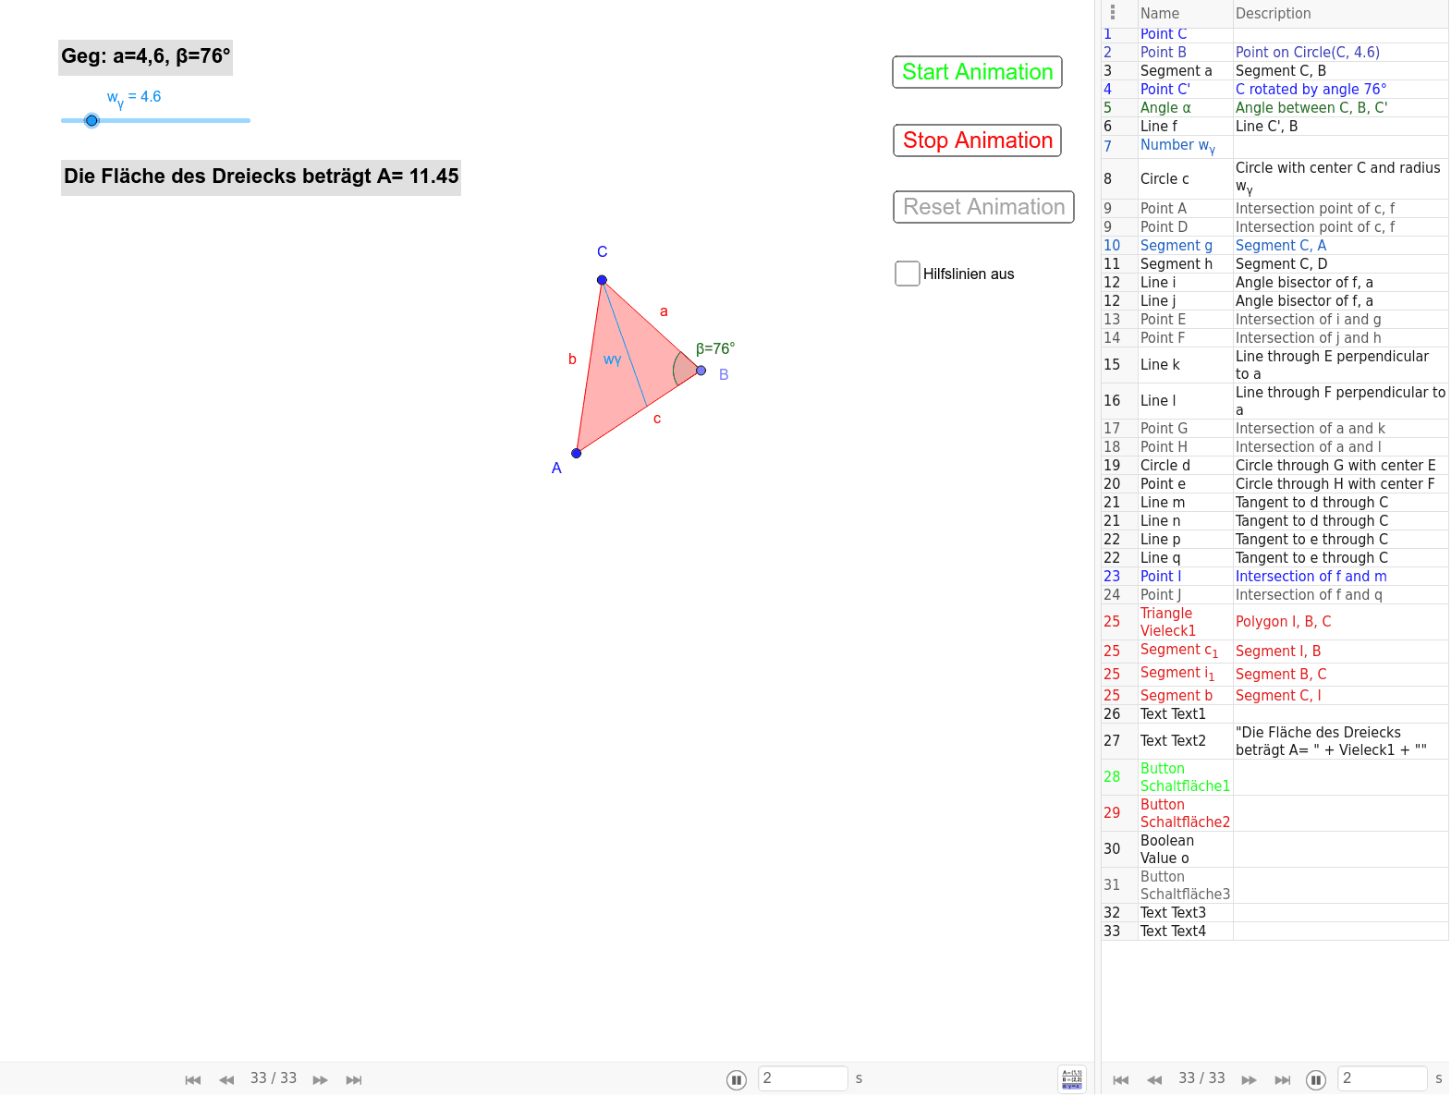Click the graphics bar seconds input field

(x=802, y=1078)
